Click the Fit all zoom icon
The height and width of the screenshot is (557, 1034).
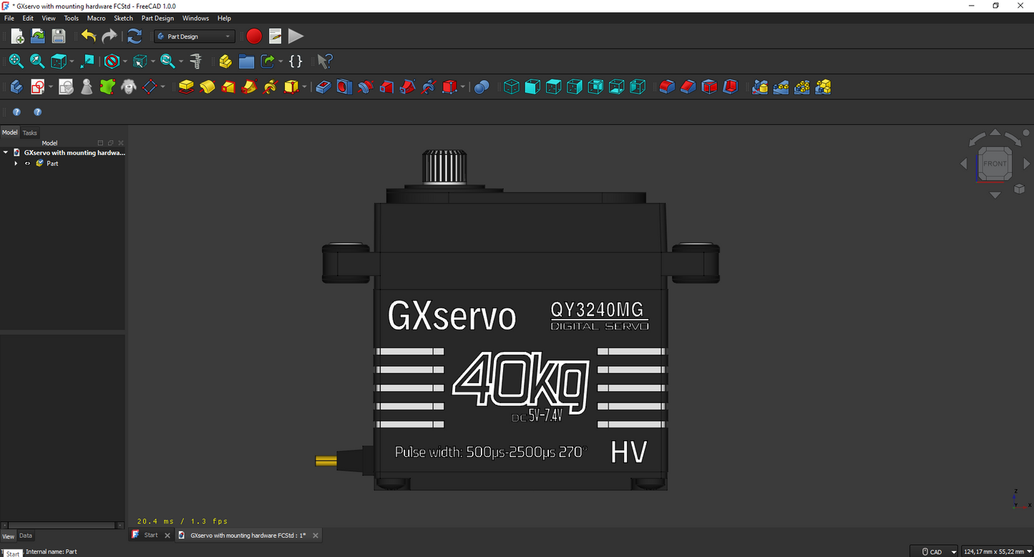point(16,61)
